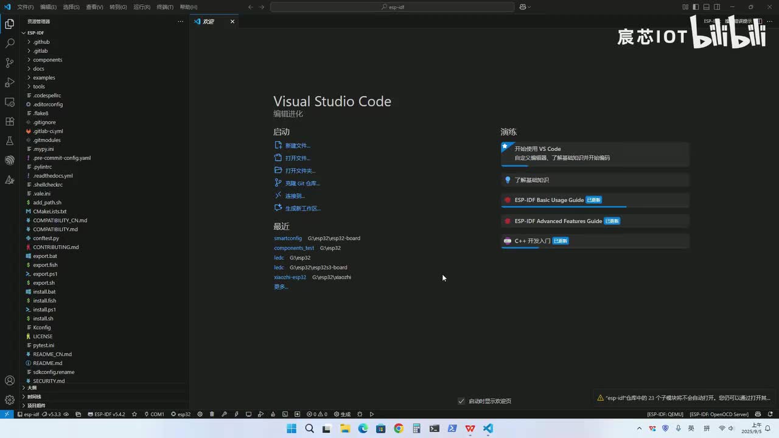
Task: Click the 更多... link under recent
Action: (281, 287)
